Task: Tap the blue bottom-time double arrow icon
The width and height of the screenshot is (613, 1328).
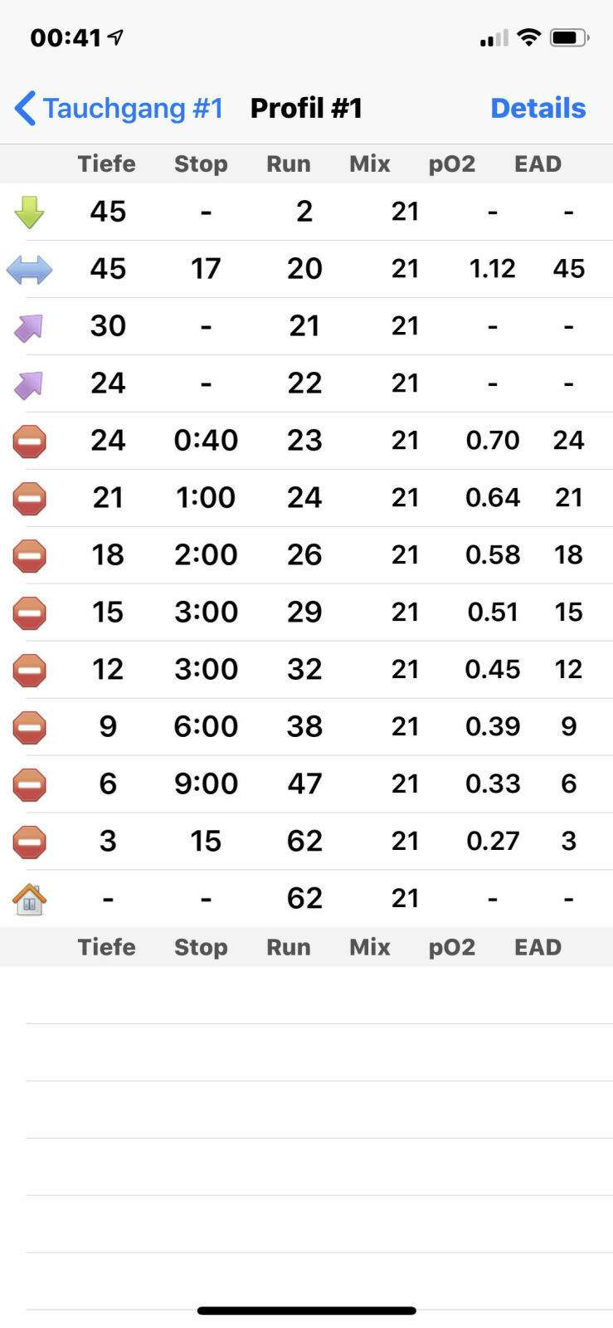Action: coord(29,270)
